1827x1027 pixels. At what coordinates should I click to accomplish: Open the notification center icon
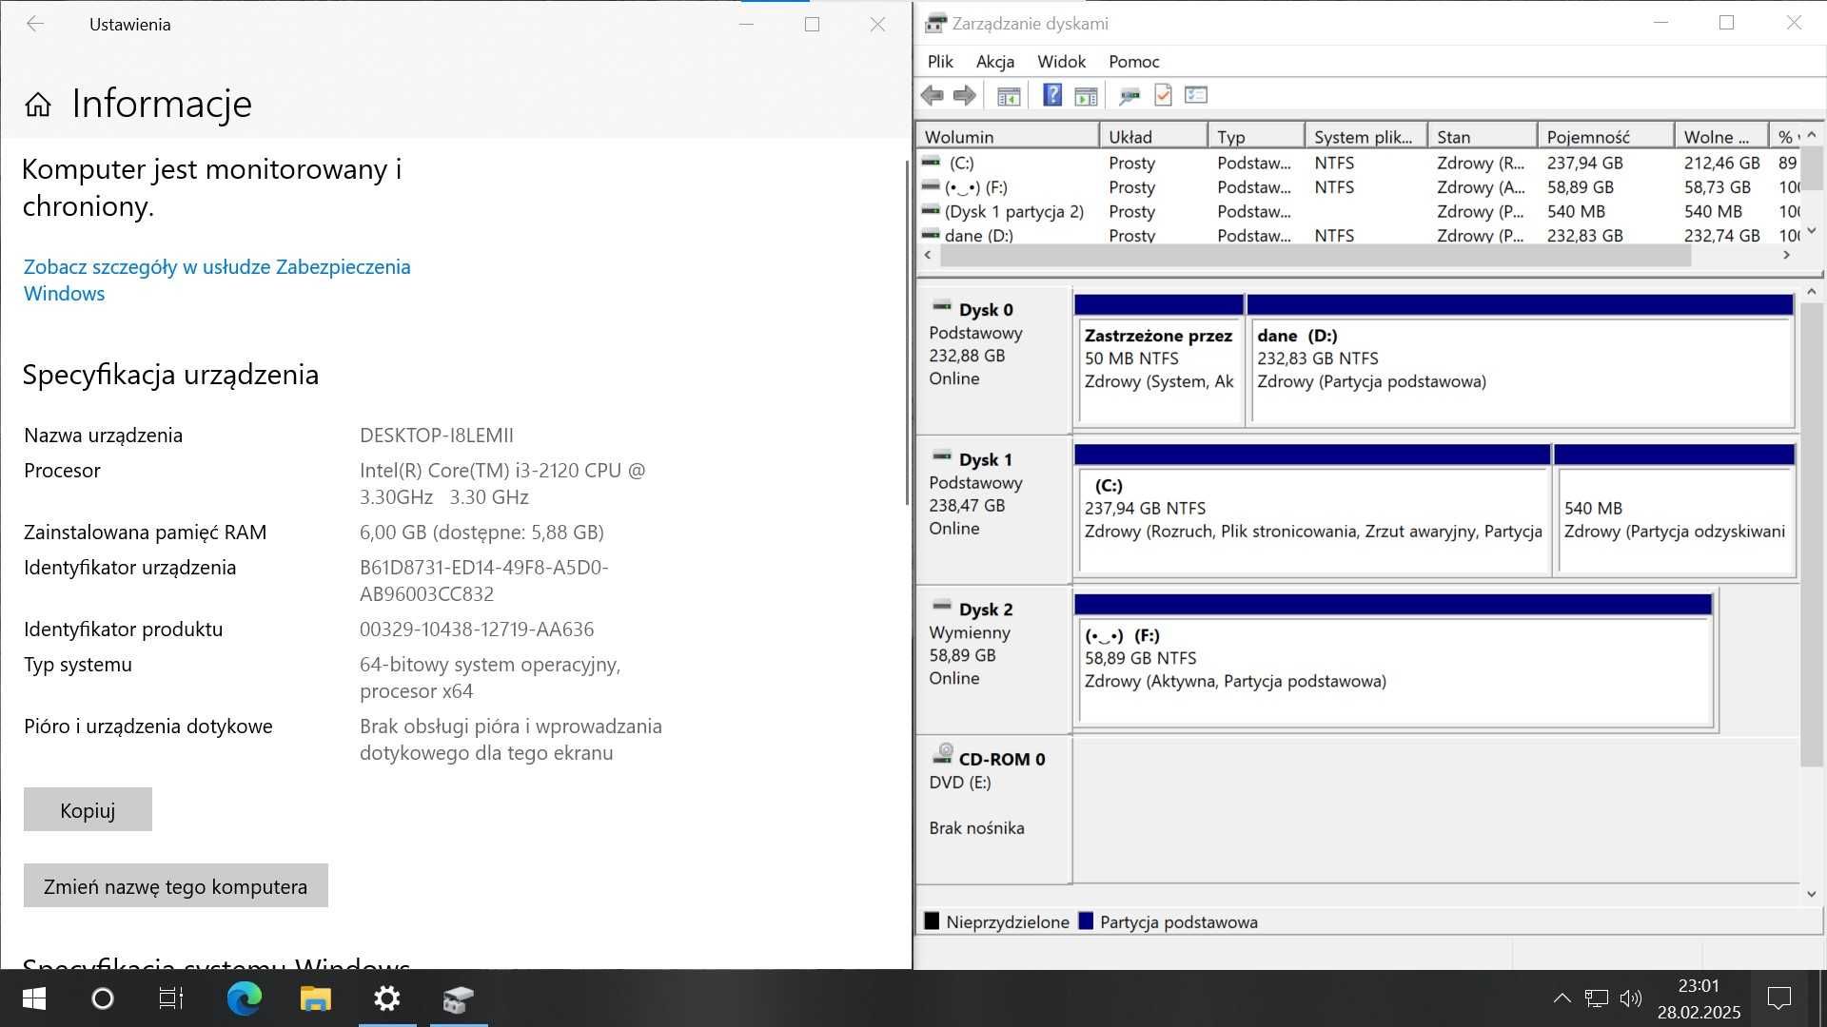click(x=1778, y=998)
